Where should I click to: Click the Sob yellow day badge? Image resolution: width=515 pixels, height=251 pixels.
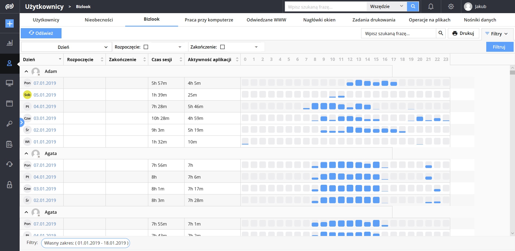(x=27, y=95)
